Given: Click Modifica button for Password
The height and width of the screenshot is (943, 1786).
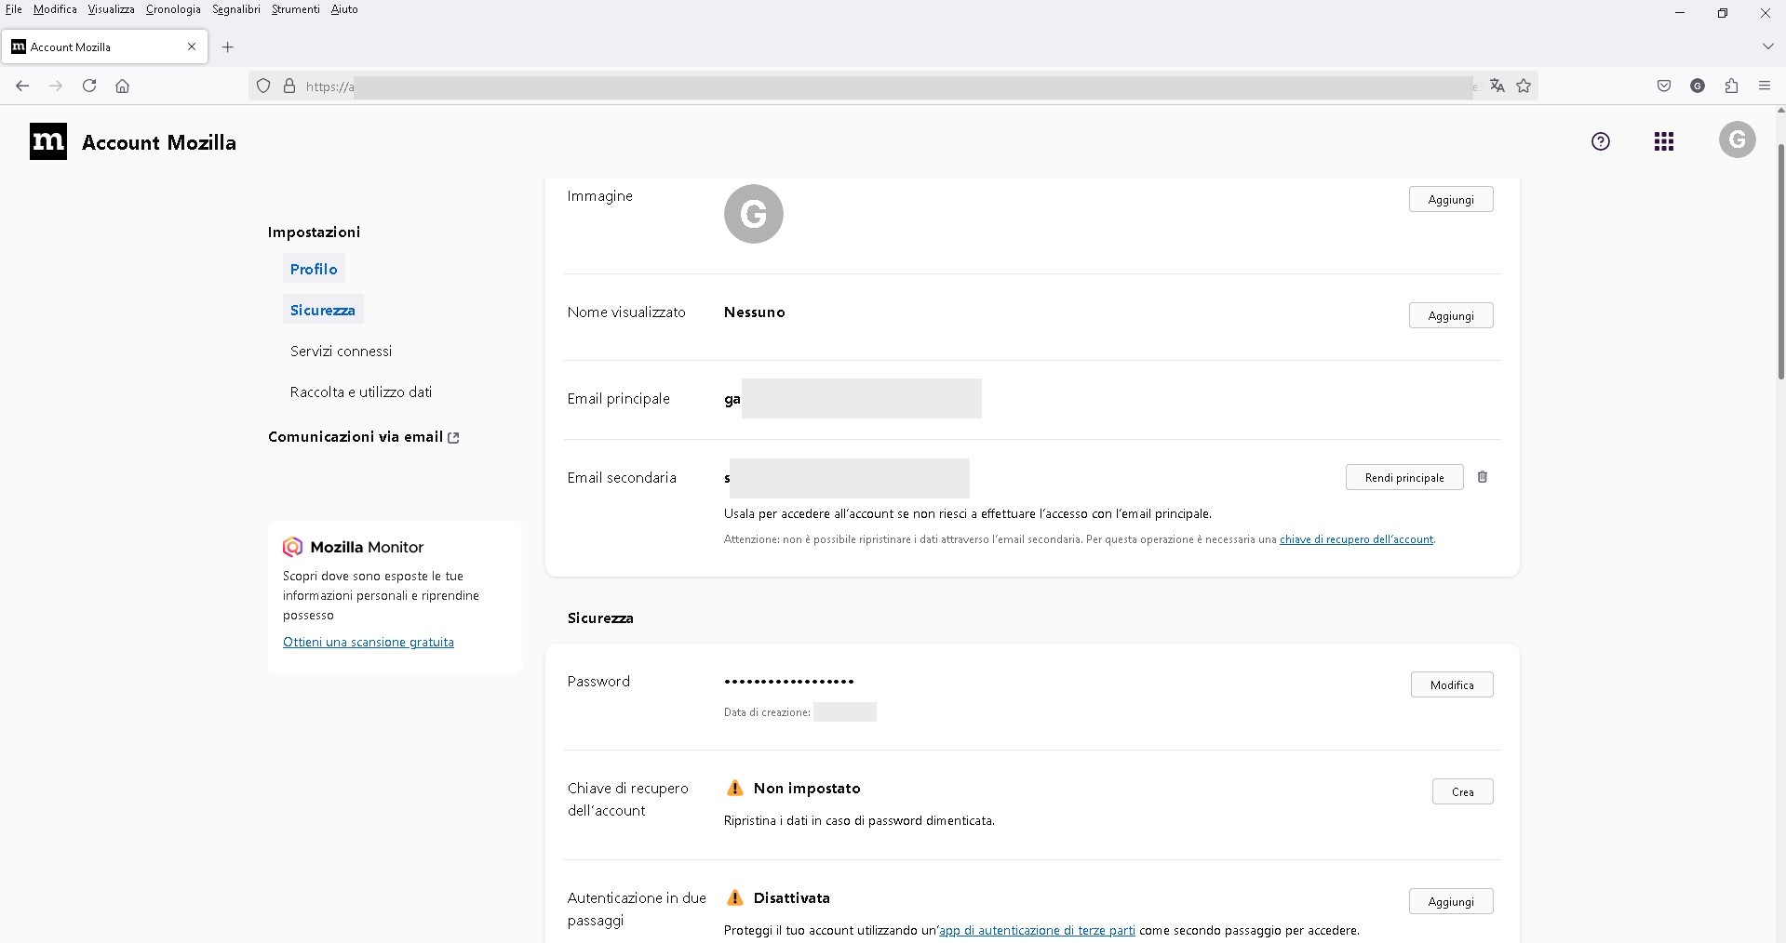Looking at the screenshot, I should pos(1451,685).
